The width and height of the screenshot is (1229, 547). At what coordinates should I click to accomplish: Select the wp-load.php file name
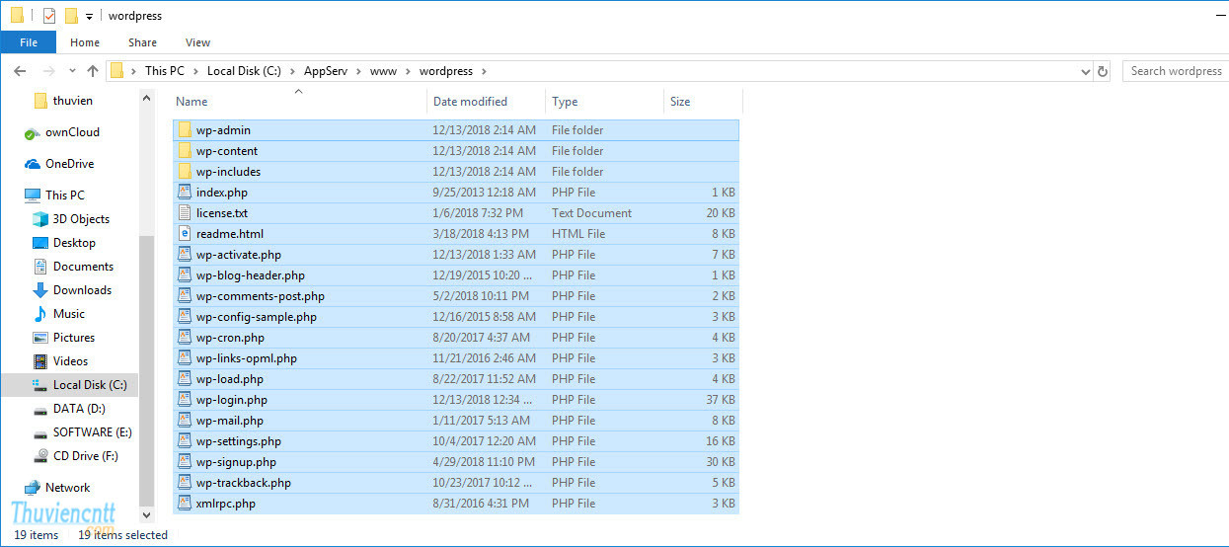(229, 379)
